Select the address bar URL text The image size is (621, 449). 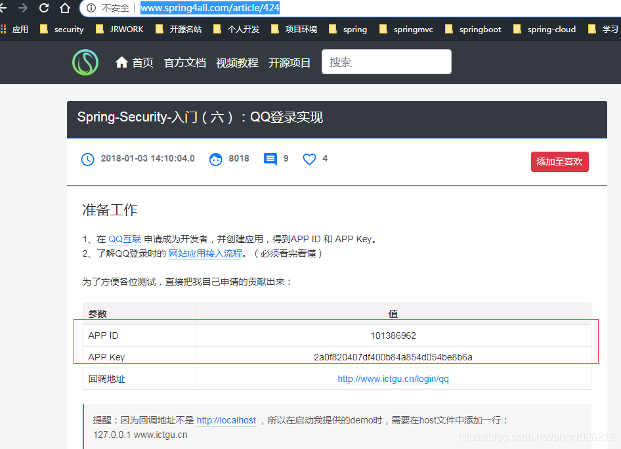(210, 8)
